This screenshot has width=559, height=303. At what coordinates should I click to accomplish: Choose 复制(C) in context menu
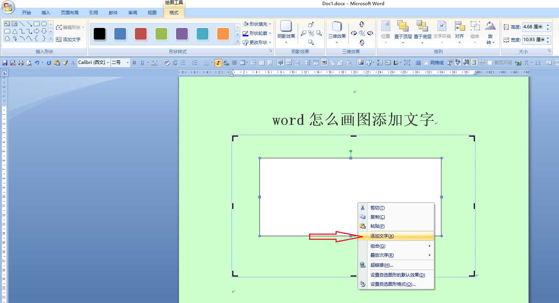point(396,217)
